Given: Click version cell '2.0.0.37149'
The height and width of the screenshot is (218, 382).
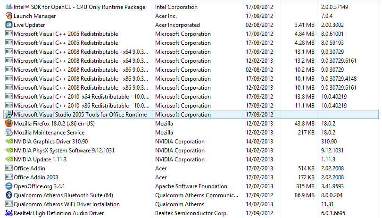Looking at the screenshot, I should (x=334, y=7).
